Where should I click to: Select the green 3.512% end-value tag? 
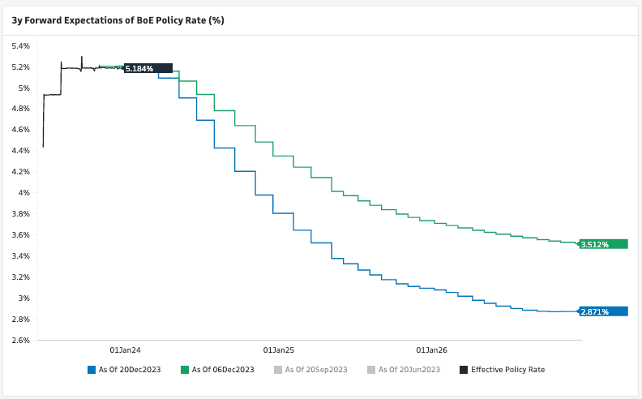point(605,243)
